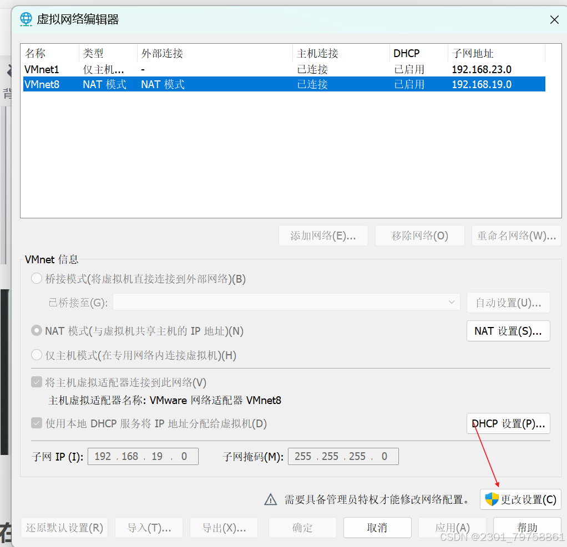Click 已连接 host cell in VMnet8 row
The width and height of the screenshot is (567, 547).
(312, 84)
